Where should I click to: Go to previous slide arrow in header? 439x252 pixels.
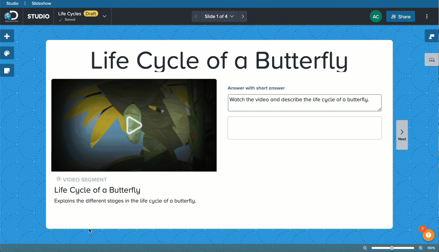click(196, 16)
